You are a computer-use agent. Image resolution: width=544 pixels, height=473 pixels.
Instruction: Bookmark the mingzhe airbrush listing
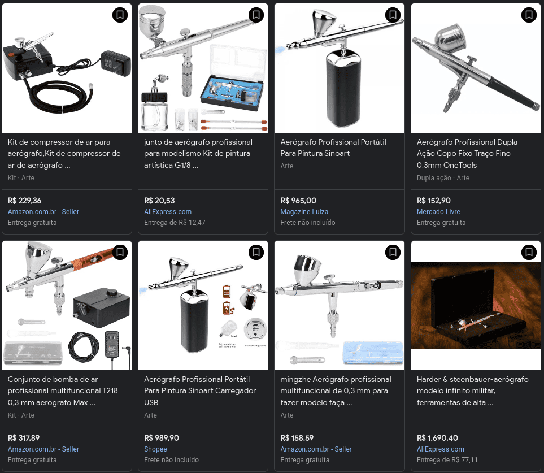click(x=393, y=252)
